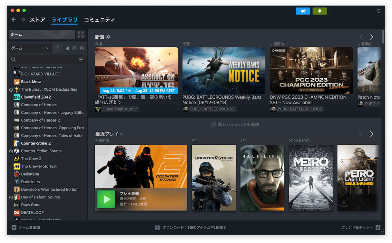Open the ゲーム category dropdown
Image resolution: width=392 pixels, height=243 pixels.
click(30, 48)
